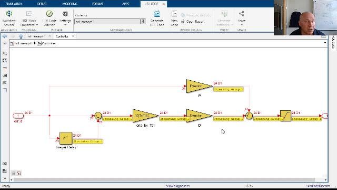Launch the HDL Code Advisor
This screenshot has height=190, width=337.
(x=49, y=18)
